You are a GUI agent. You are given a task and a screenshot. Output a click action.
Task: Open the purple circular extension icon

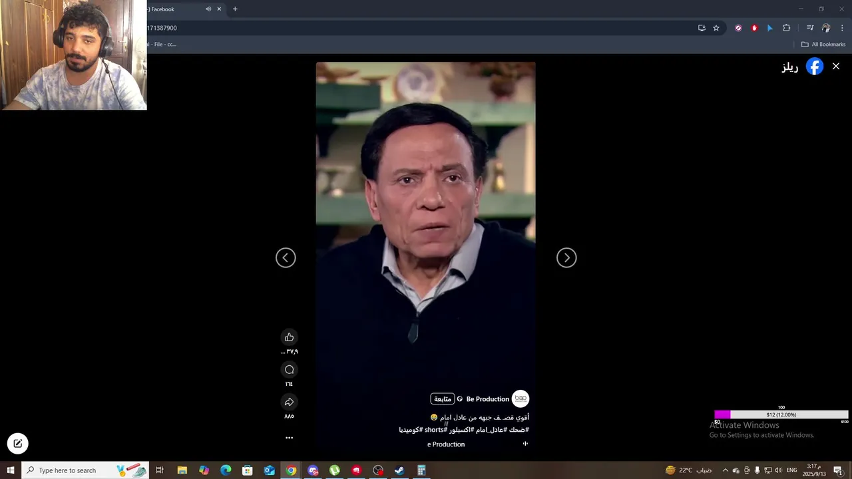pos(738,28)
